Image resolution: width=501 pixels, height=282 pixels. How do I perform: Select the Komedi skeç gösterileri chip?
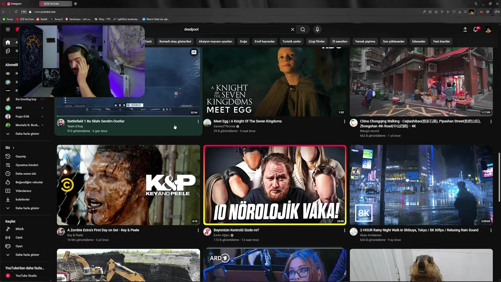[x=175, y=41]
